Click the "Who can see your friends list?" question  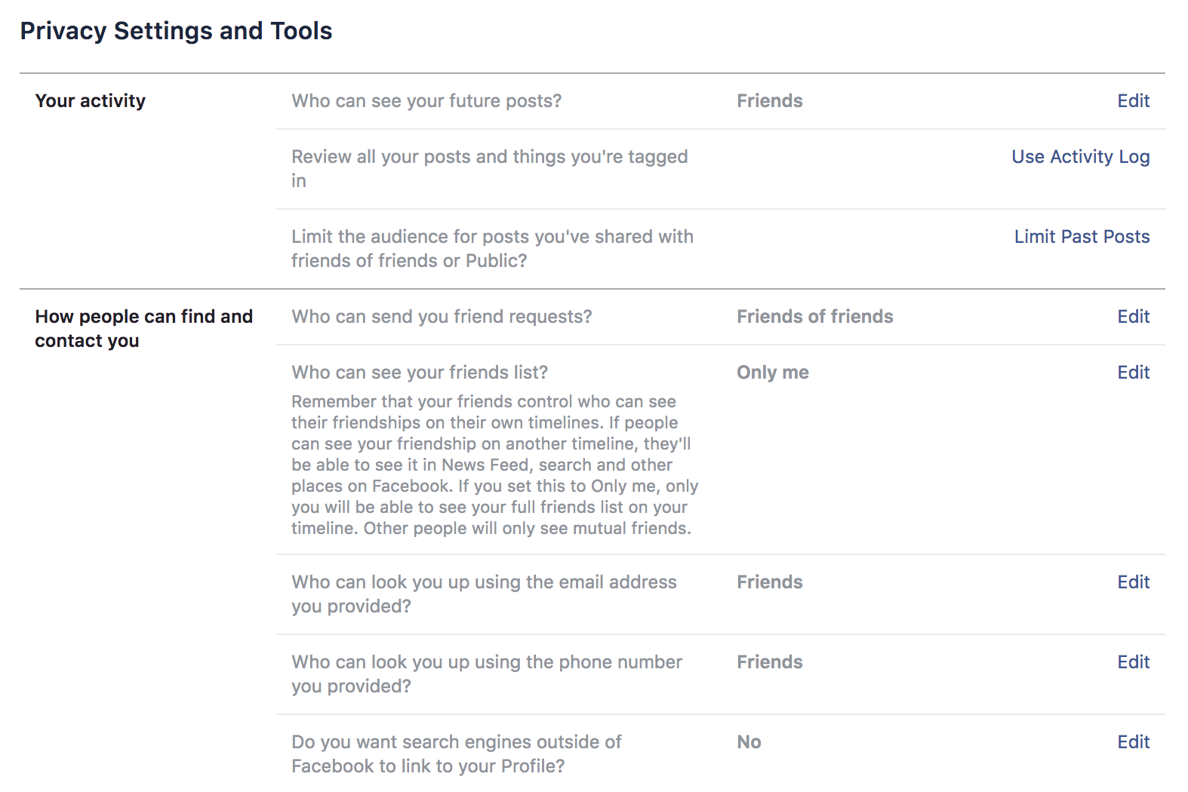(420, 373)
